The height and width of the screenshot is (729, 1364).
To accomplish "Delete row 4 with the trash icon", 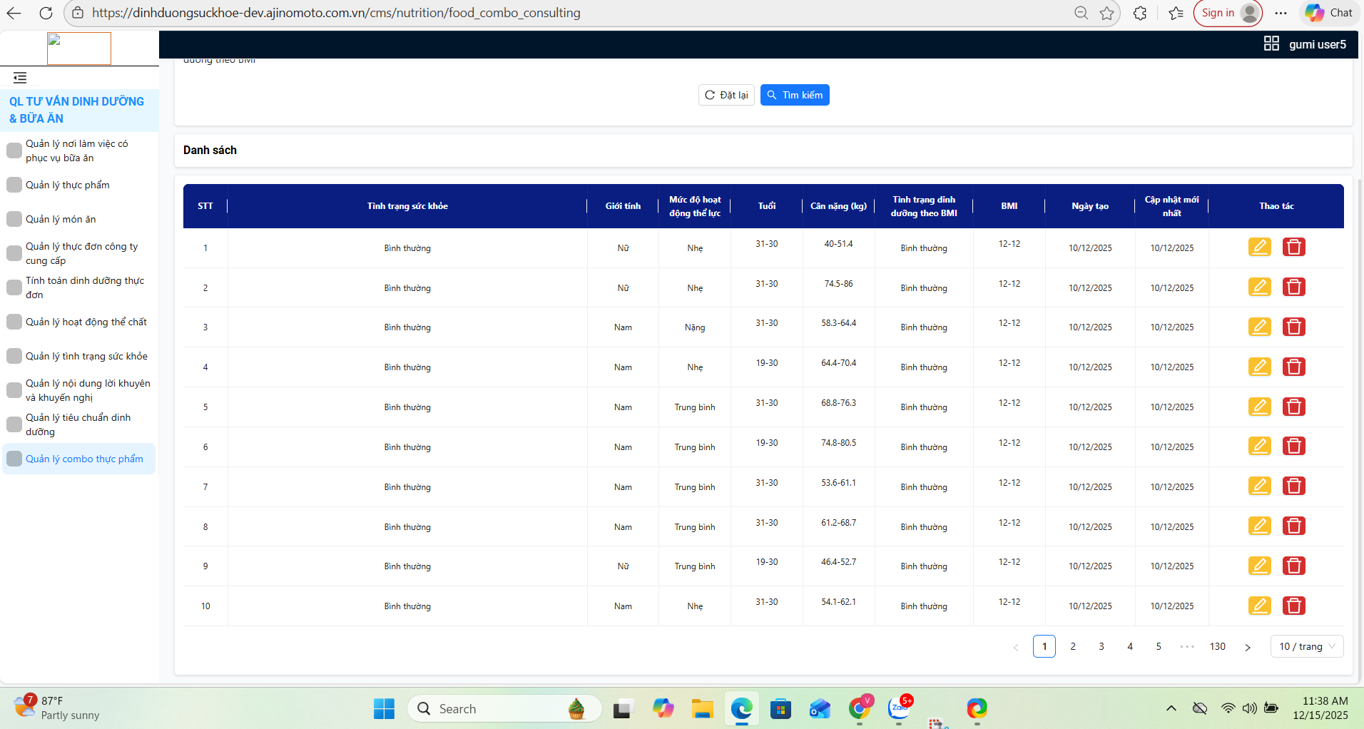I will (x=1293, y=367).
